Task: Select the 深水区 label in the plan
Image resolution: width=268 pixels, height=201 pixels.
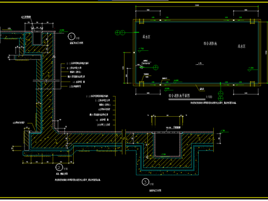Action: click(x=146, y=37)
